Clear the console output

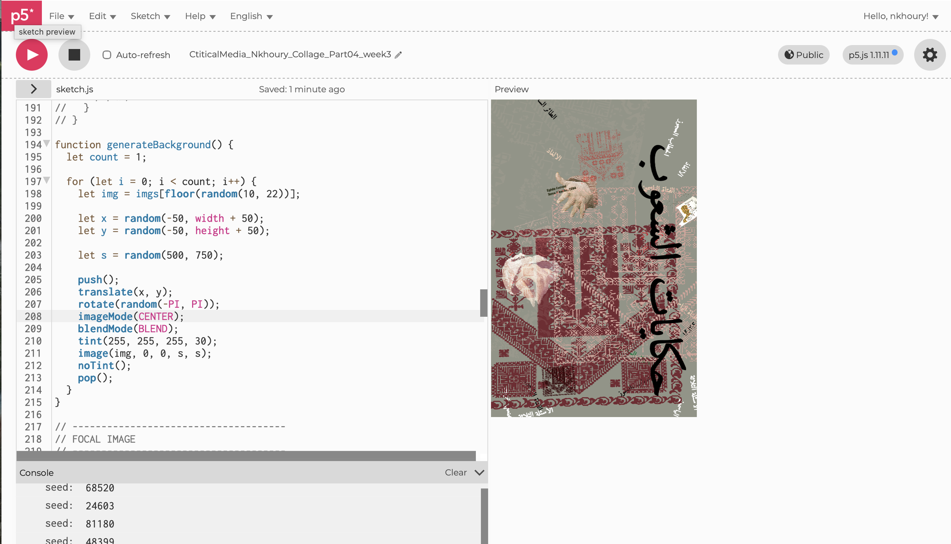click(456, 473)
